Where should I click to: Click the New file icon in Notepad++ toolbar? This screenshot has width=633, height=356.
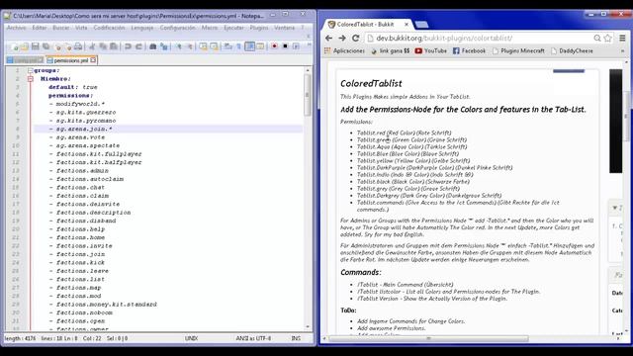click(x=14, y=46)
